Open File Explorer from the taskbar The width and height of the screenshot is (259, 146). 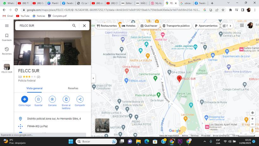[x=138, y=141]
